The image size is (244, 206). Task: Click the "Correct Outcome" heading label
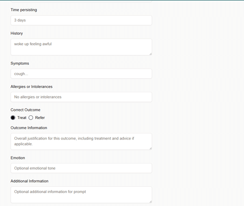coord(25,110)
